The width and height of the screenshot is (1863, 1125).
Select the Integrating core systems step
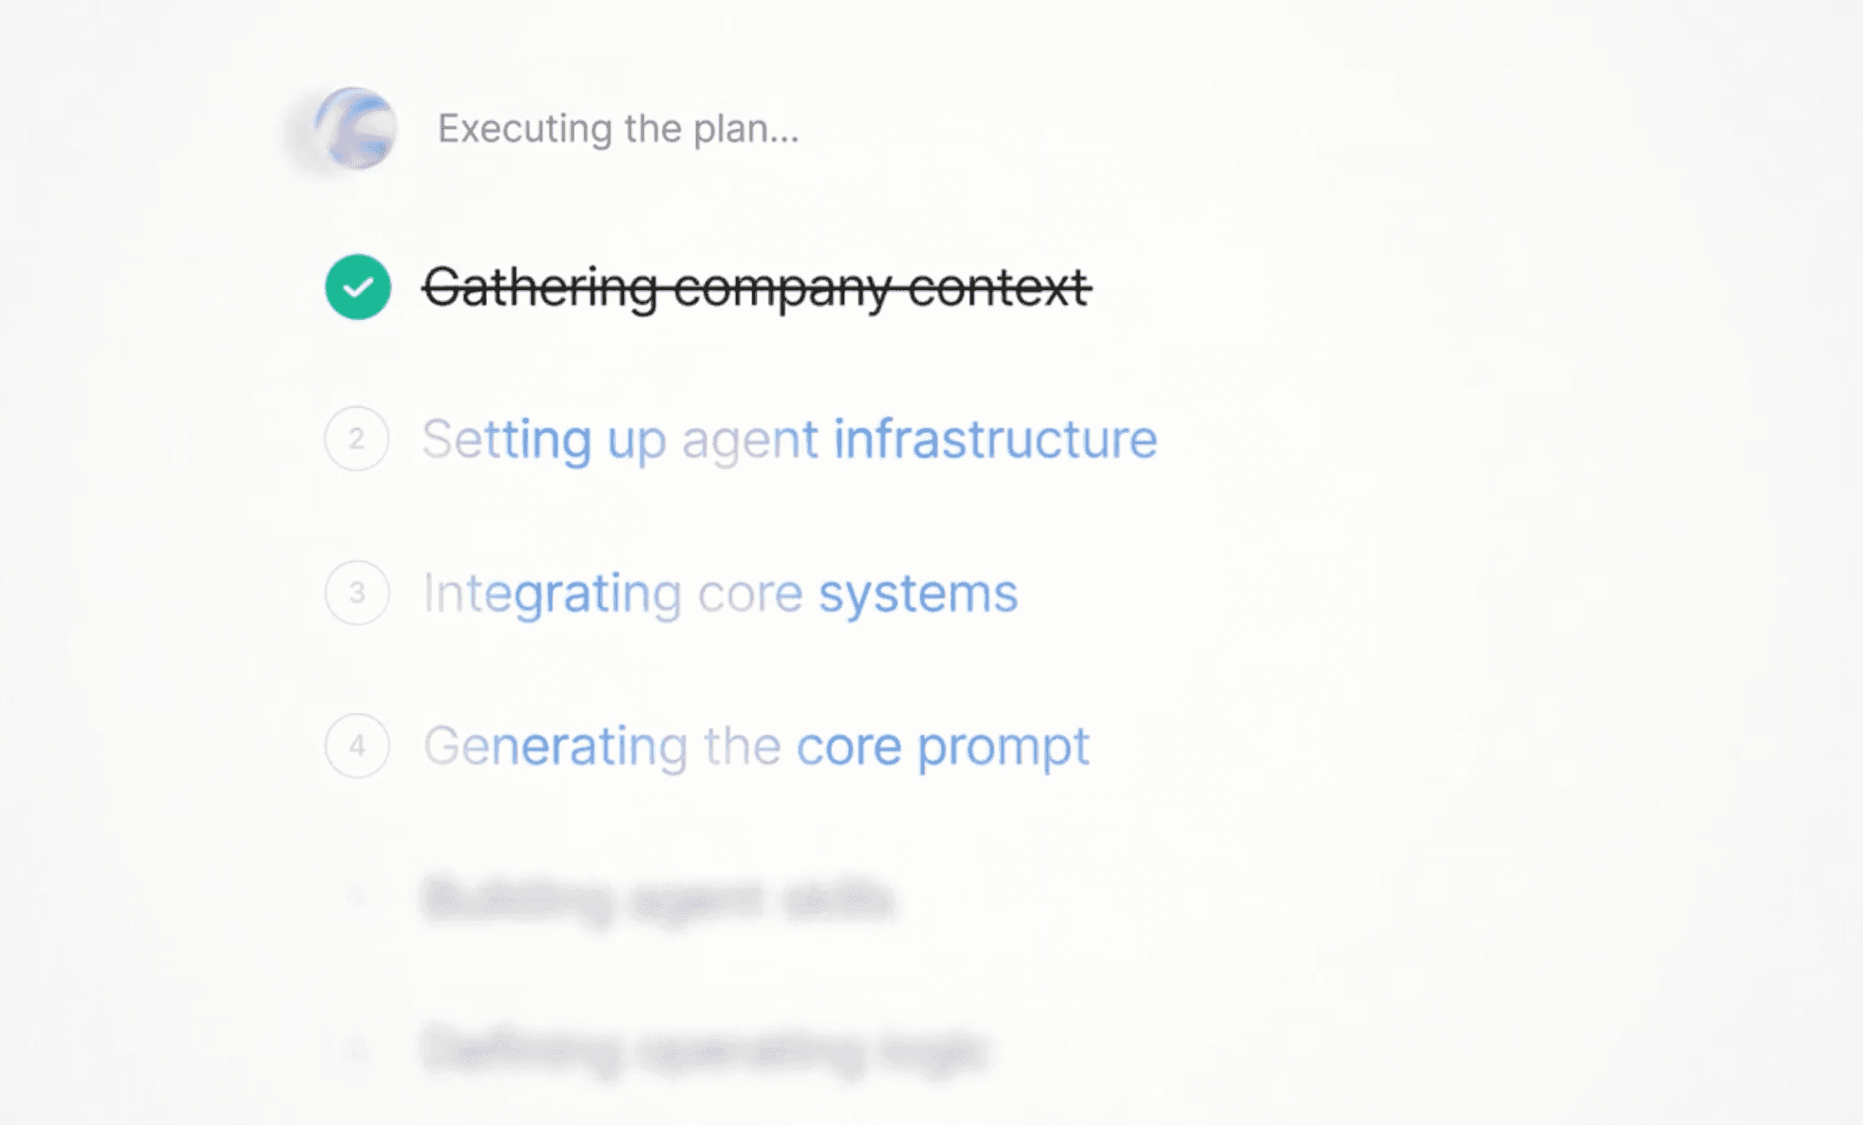(x=720, y=594)
